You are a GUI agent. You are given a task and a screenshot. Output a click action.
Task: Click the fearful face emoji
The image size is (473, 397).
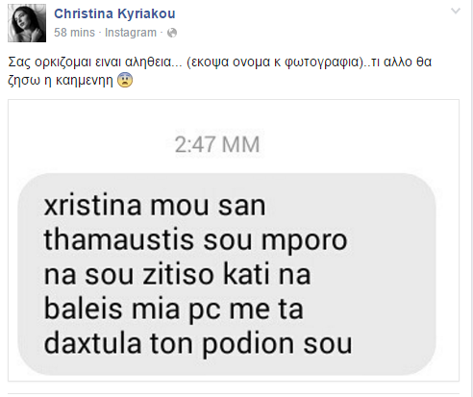[125, 80]
